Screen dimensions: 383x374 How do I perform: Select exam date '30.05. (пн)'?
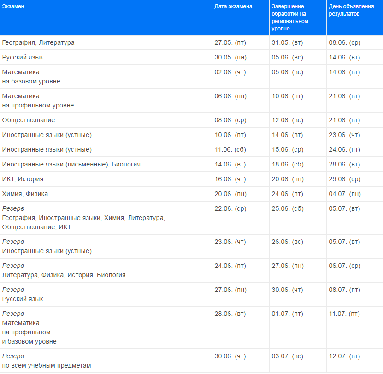pos(240,57)
